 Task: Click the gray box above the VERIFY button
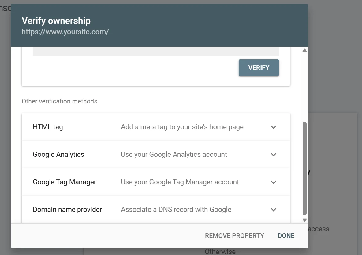pos(156,51)
